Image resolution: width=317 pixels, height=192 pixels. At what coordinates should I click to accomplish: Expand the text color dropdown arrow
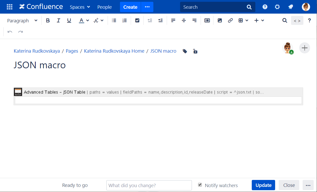[88, 21]
